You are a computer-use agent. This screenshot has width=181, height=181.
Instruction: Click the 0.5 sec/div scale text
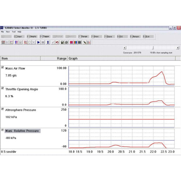9,152
